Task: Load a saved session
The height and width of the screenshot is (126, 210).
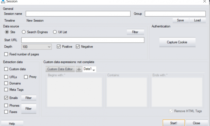Action: (x=197, y=20)
